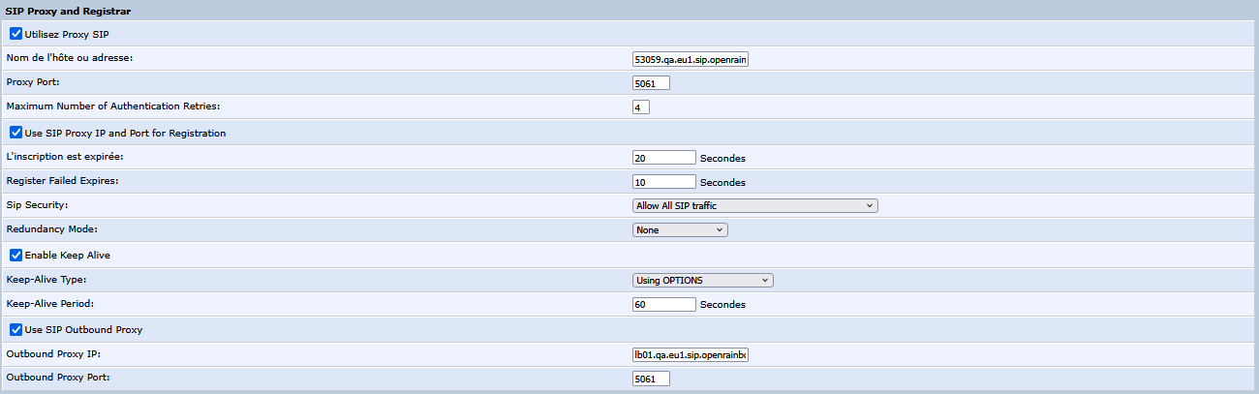Select the Outbound Proxy IP field
1259x394 pixels.
pos(690,355)
